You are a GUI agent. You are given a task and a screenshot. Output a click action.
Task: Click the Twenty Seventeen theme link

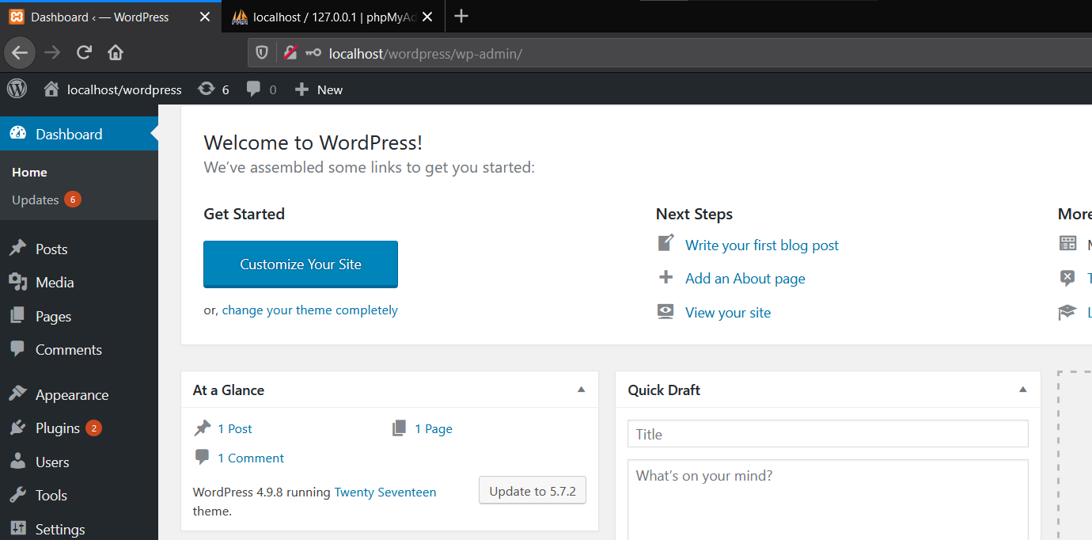coord(385,492)
